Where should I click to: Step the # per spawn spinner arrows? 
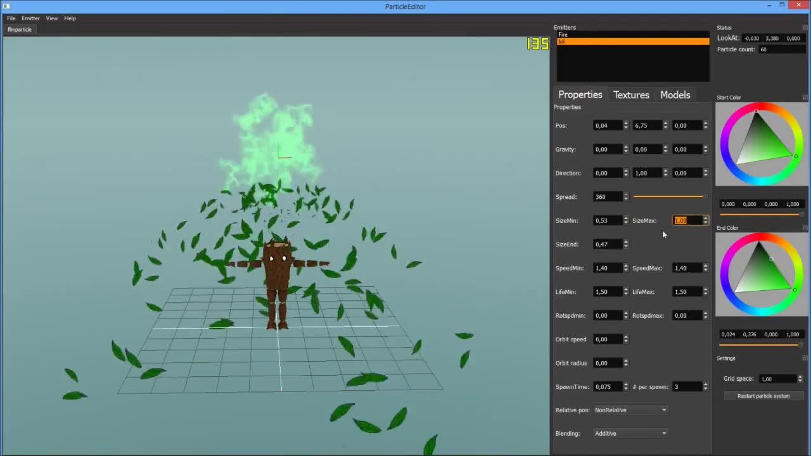[x=705, y=387]
